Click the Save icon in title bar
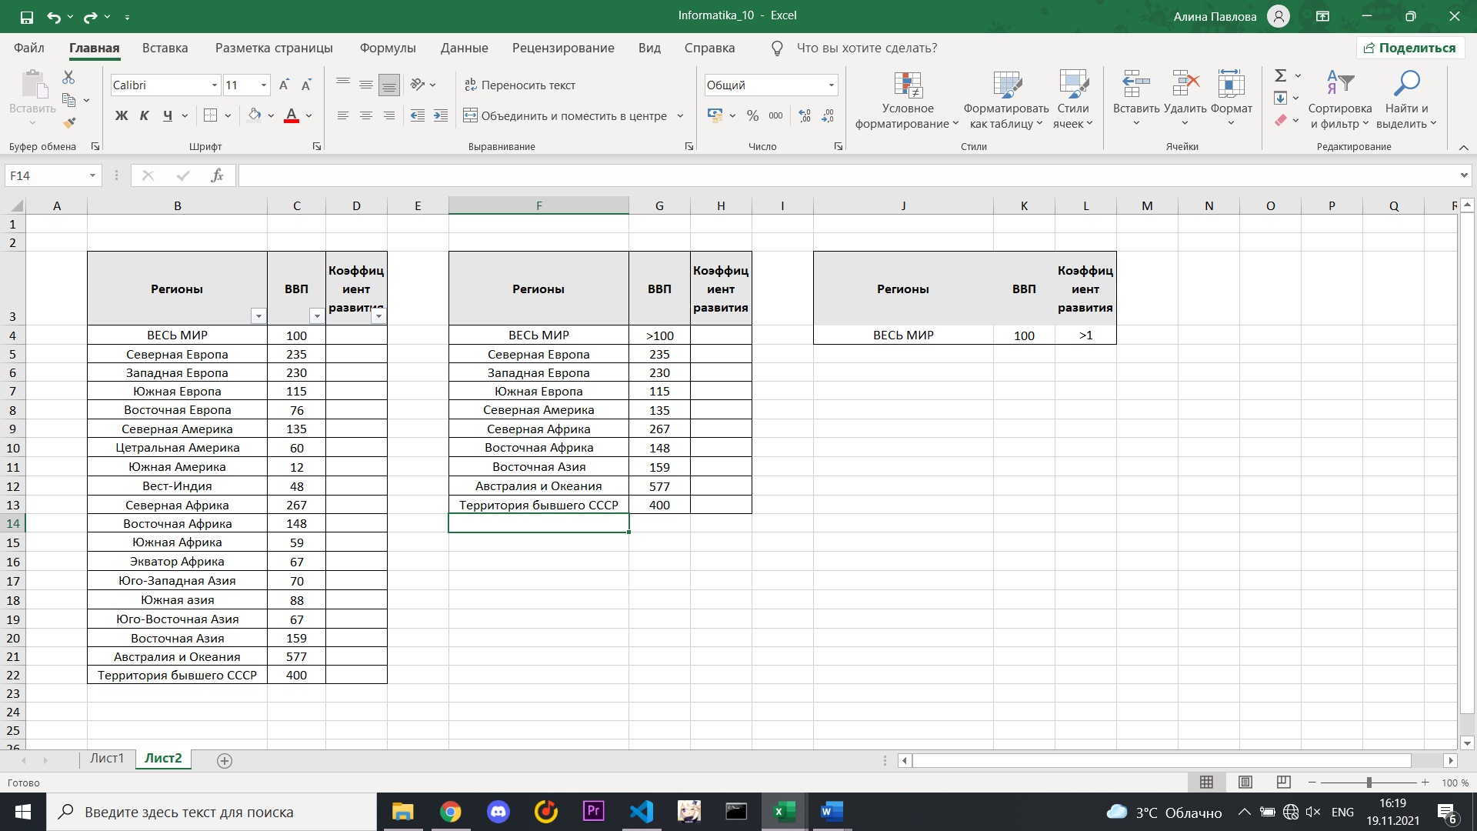This screenshot has width=1477, height=831. pos(27,16)
